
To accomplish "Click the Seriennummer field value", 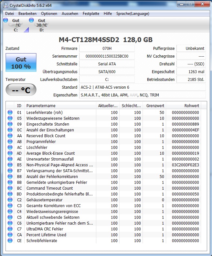I will click(x=107, y=56).
